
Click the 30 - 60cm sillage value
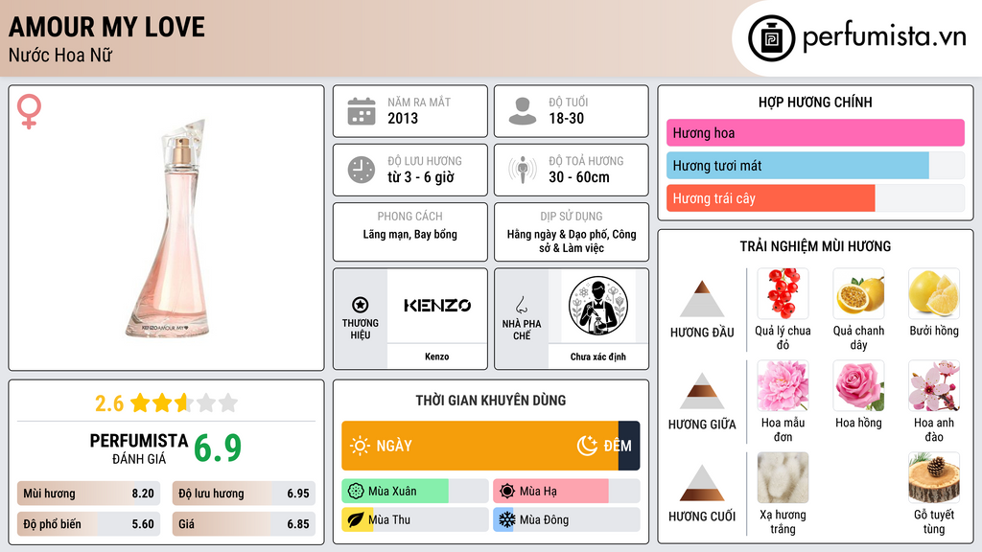(579, 177)
